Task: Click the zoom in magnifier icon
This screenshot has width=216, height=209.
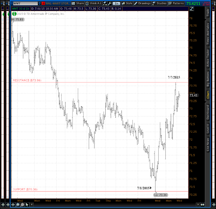Action: coord(18,205)
